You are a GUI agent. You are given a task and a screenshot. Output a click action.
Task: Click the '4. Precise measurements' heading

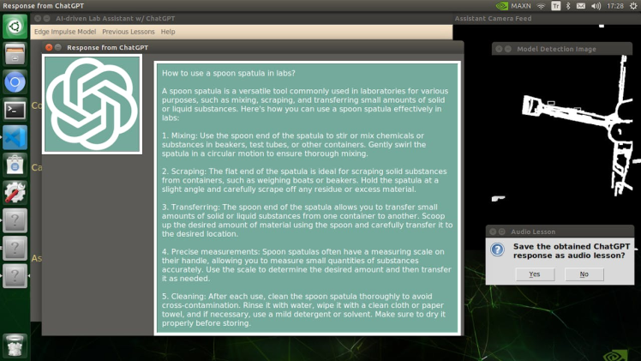210,252
